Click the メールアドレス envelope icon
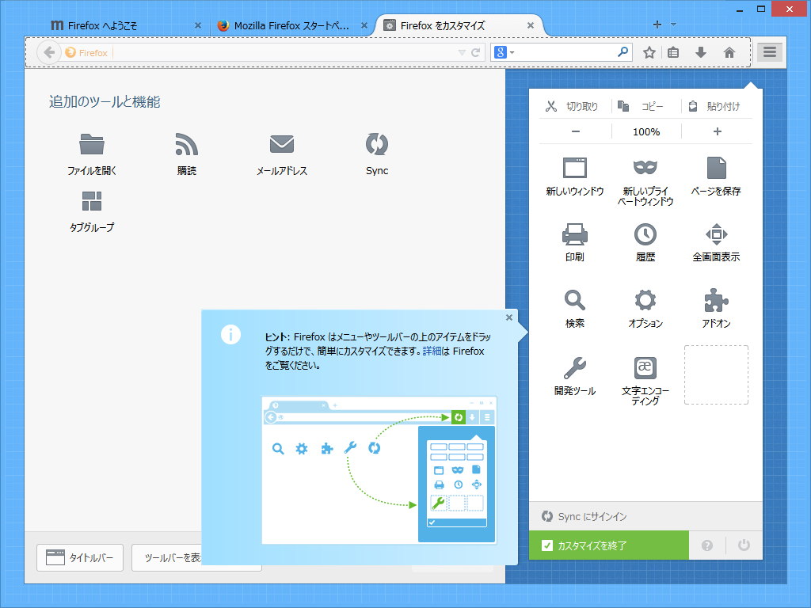This screenshot has height=608, width=811. tap(282, 144)
